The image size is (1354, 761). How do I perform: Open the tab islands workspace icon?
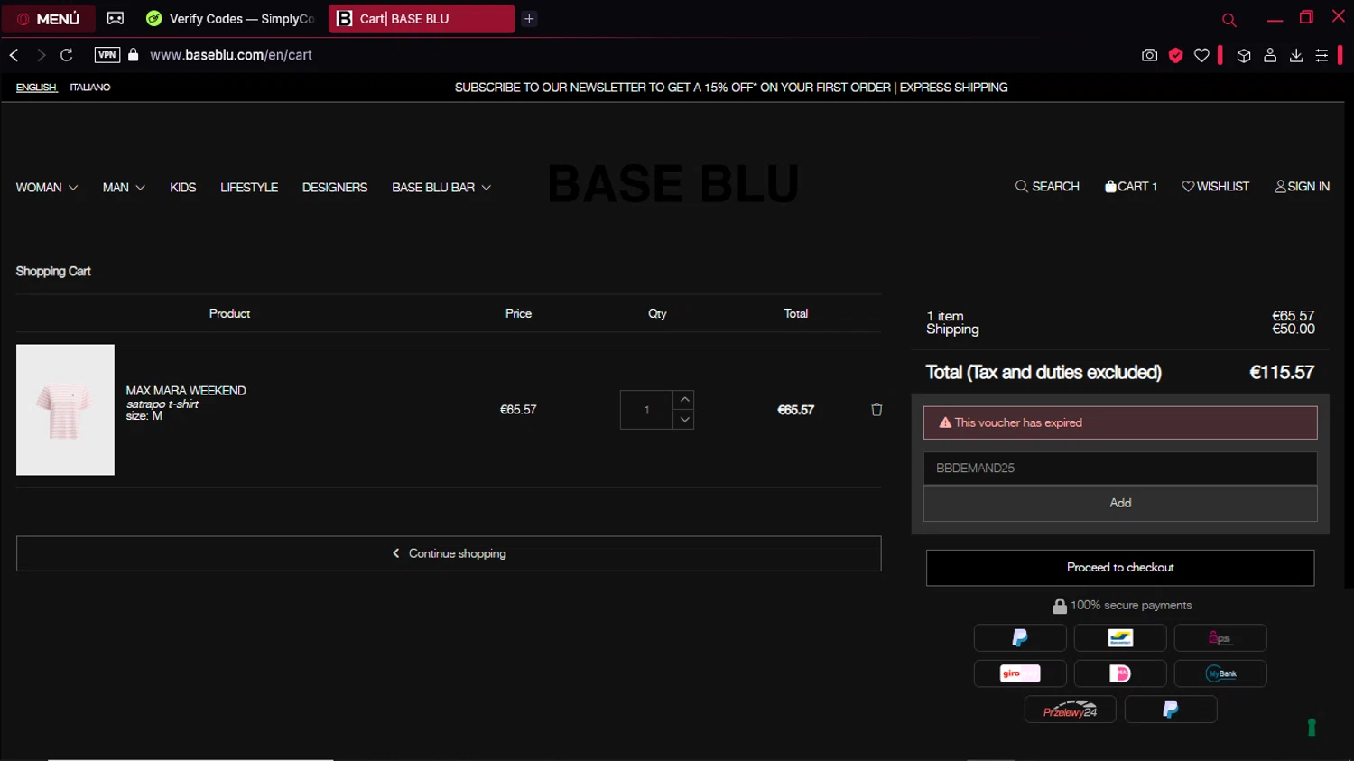pos(116,18)
